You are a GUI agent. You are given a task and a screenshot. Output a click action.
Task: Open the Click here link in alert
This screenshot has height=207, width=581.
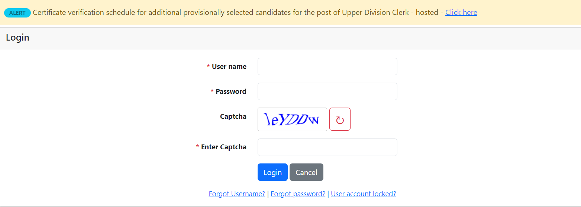461,12
